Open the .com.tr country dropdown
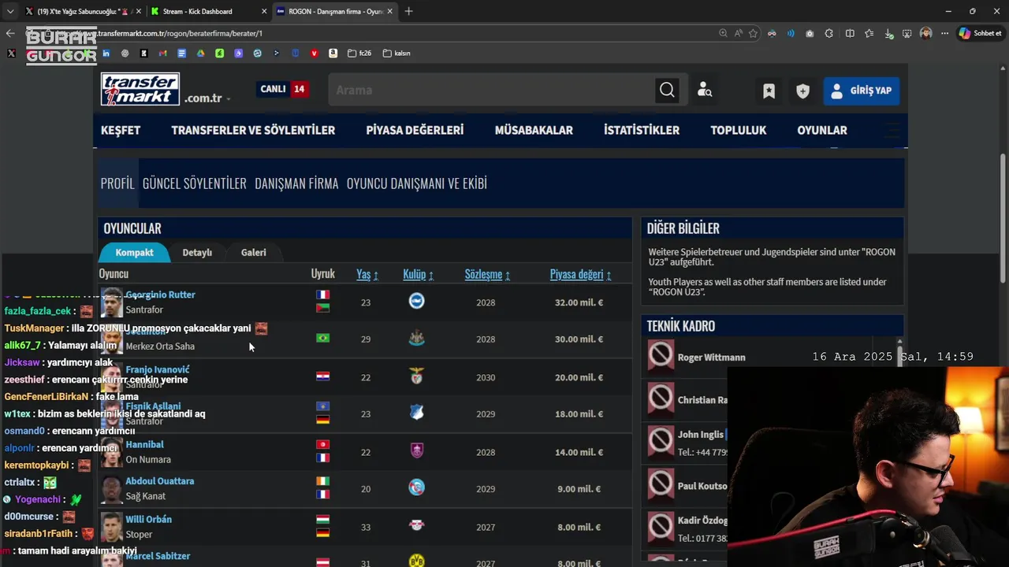1009x567 pixels. tap(207, 98)
